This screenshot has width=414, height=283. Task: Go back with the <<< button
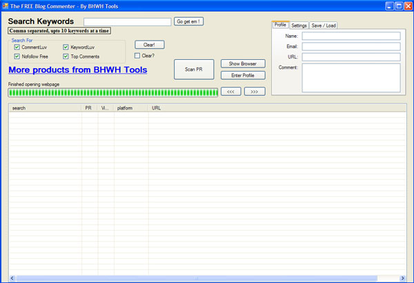[230, 92]
